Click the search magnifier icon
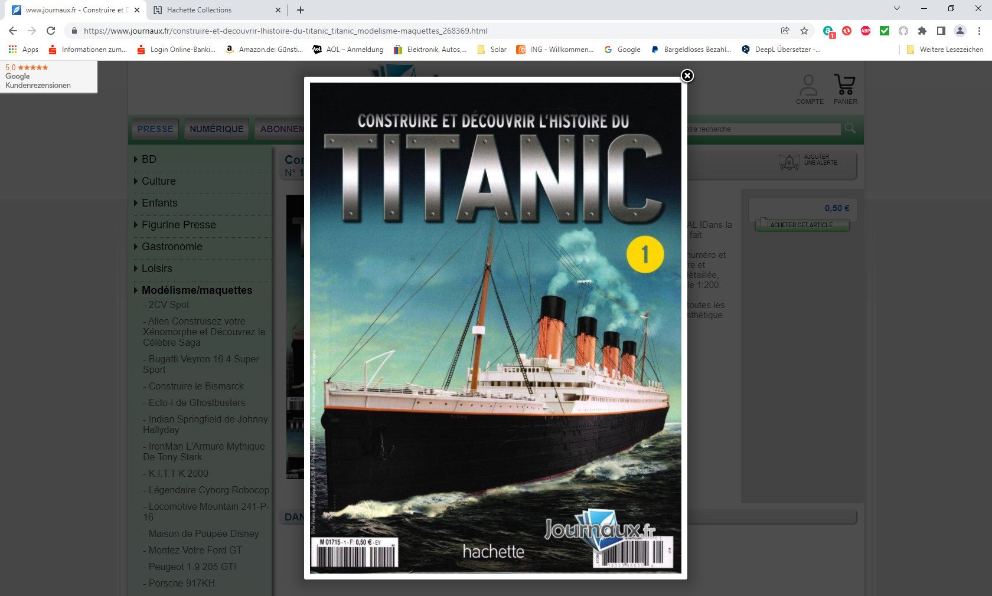Image resolution: width=992 pixels, height=596 pixels. pos(850,128)
